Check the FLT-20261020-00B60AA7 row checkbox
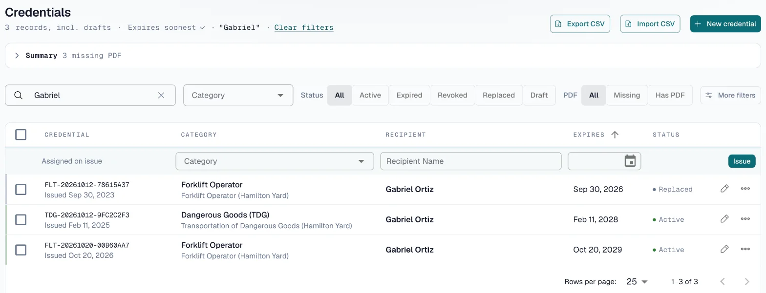This screenshot has width=766, height=293. coord(21,250)
